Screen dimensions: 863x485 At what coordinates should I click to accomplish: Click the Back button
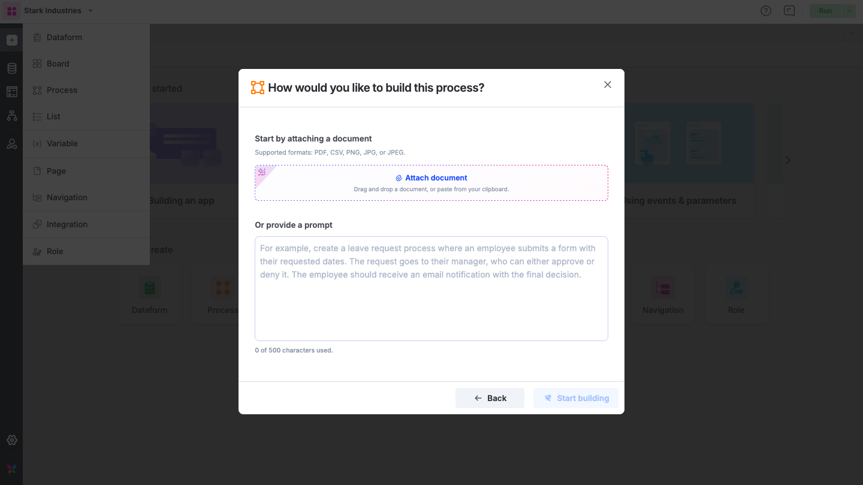click(x=490, y=398)
